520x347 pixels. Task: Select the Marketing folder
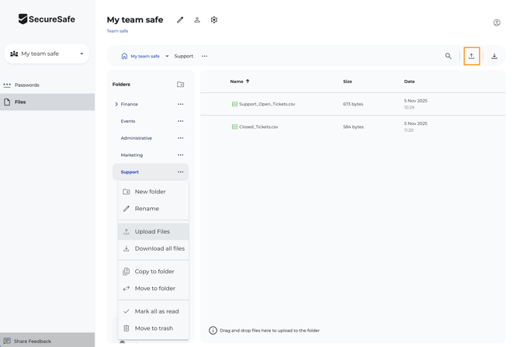(131, 155)
